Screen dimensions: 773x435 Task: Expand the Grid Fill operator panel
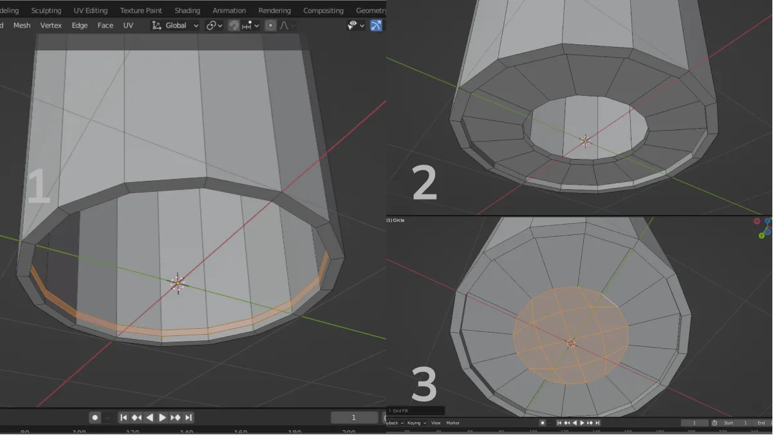[415, 411]
